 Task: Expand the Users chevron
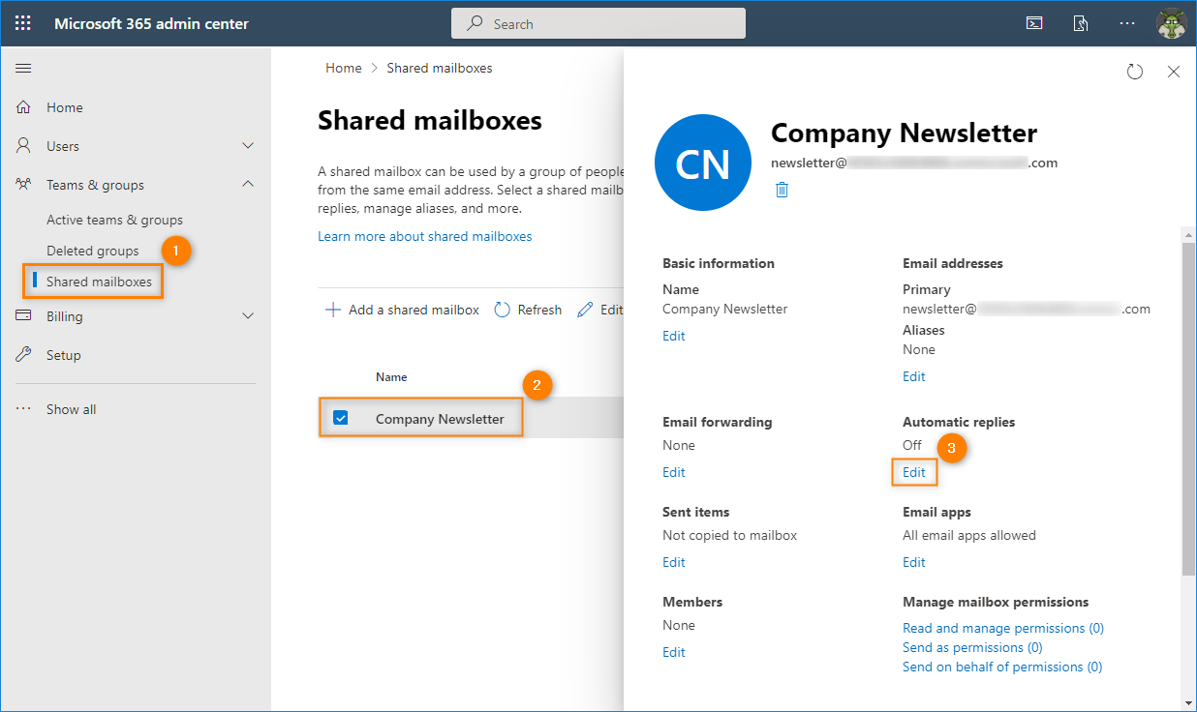pyautogui.click(x=248, y=146)
